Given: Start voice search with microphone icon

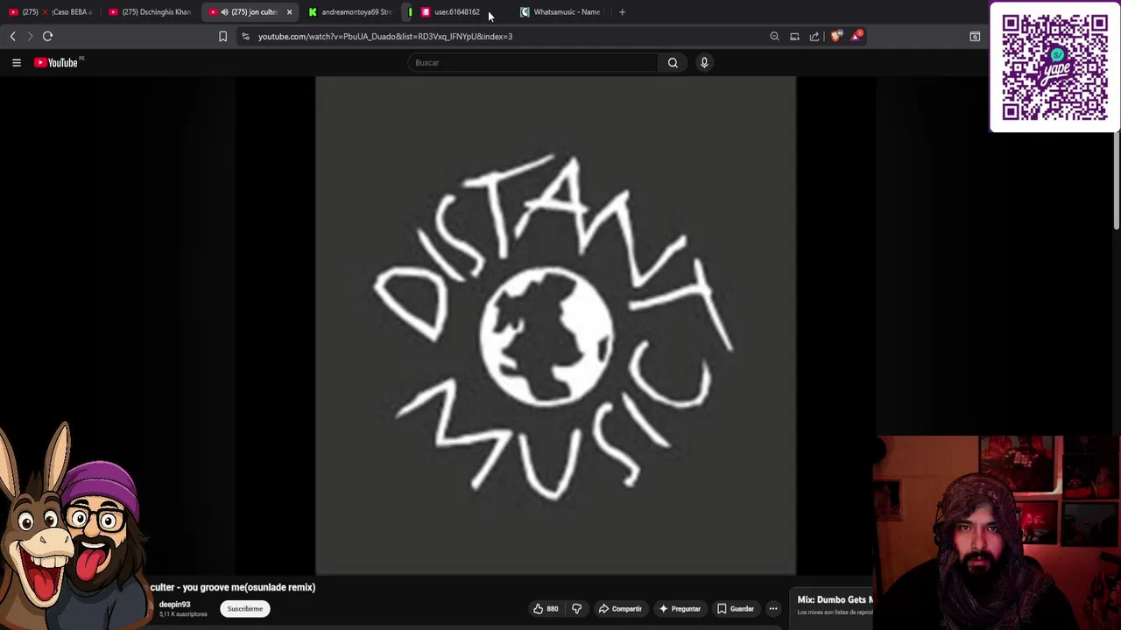Looking at the screenshot, I should [x=704, y=62].
